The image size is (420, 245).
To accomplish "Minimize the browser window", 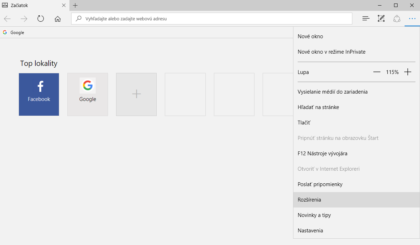I will [x=380, y=5].
